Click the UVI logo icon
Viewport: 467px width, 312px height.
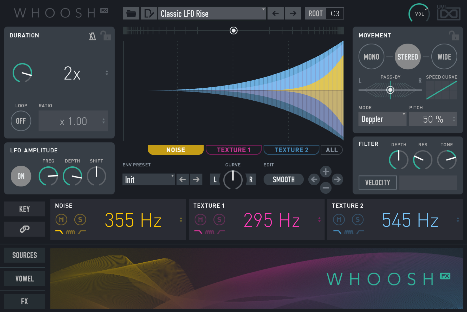[x=448, y=13]
